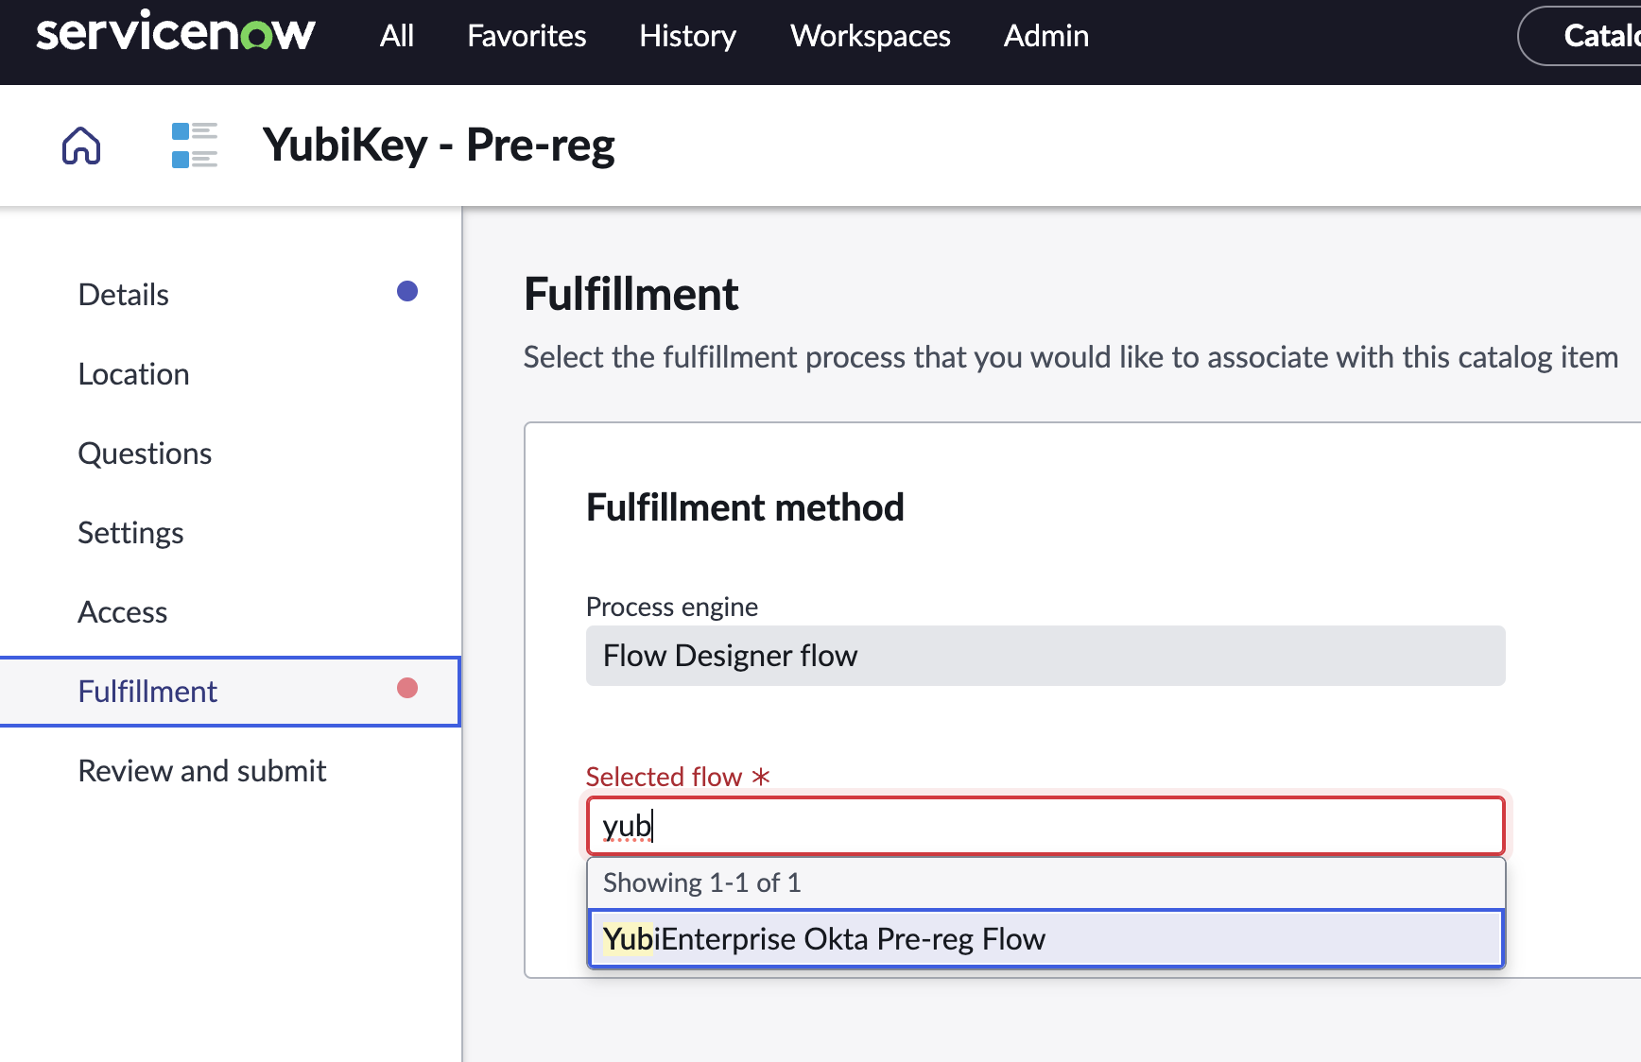Click the Fulfillment method heading

coord(745,507)
